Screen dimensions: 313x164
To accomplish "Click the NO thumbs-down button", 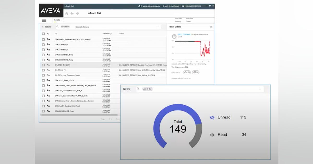I will point(196,72).
